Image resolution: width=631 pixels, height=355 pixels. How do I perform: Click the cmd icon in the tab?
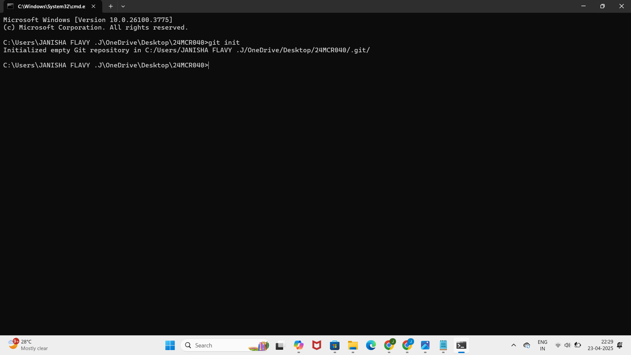[11, 6]
